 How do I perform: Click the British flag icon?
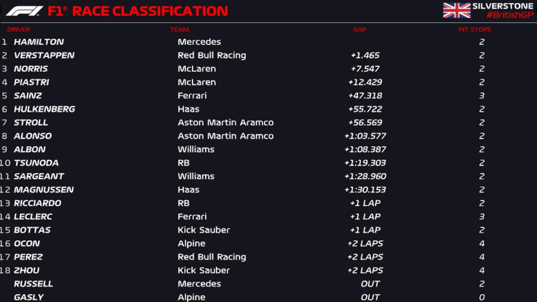pyautogui.click(x=456, y=10)
